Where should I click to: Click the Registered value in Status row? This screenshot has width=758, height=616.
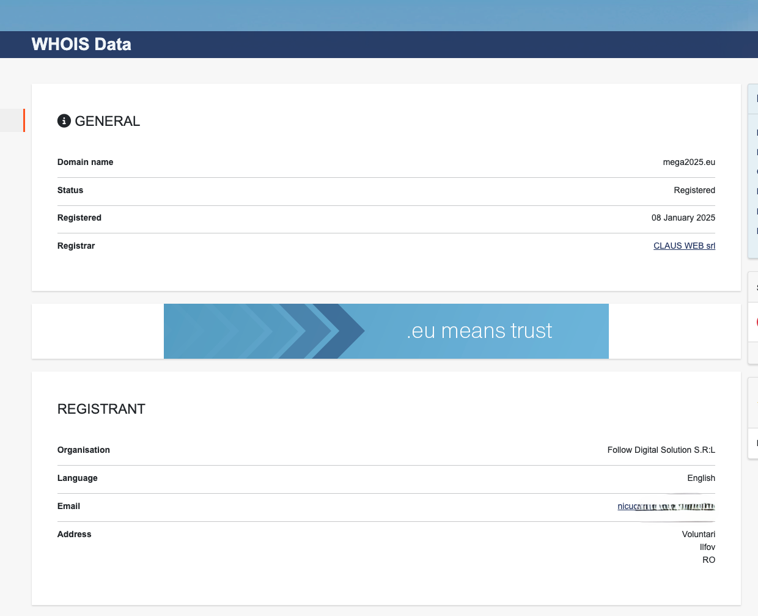pos(694,190)
